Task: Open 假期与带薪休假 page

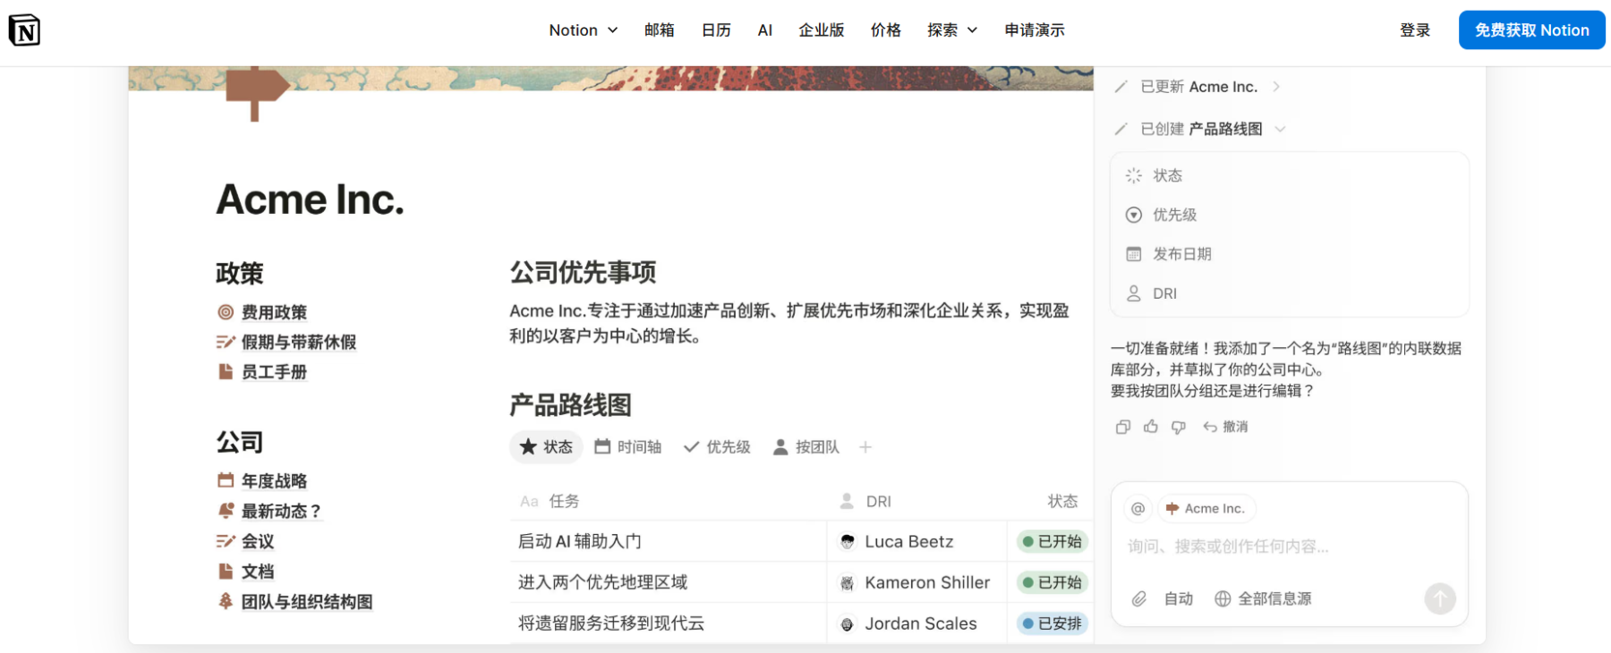Action: 299,342
